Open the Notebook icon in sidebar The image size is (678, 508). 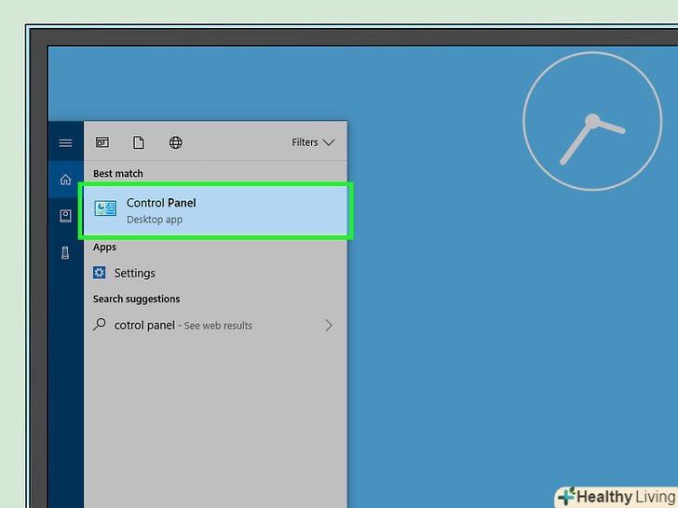tap(66, 216)
